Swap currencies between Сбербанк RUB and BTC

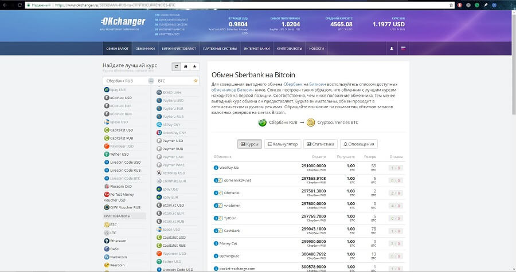click(x=151, y=81)
